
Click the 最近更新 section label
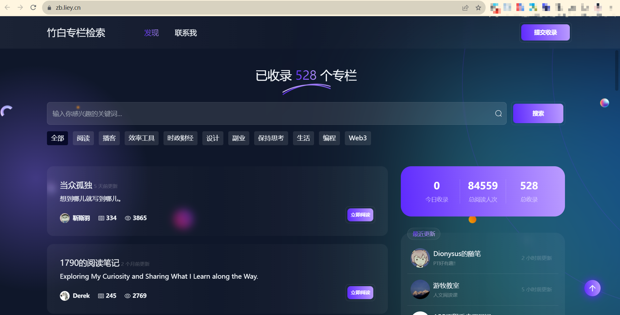(424, 234)
